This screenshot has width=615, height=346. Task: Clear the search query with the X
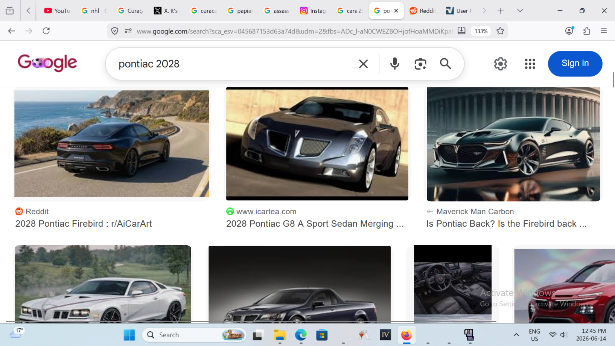pos(363,64)
